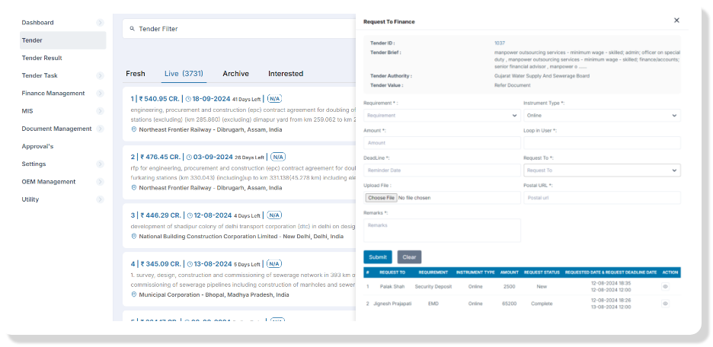Expand the Finance Management sidebar item
713x347 pixels.
pos(100,94)
